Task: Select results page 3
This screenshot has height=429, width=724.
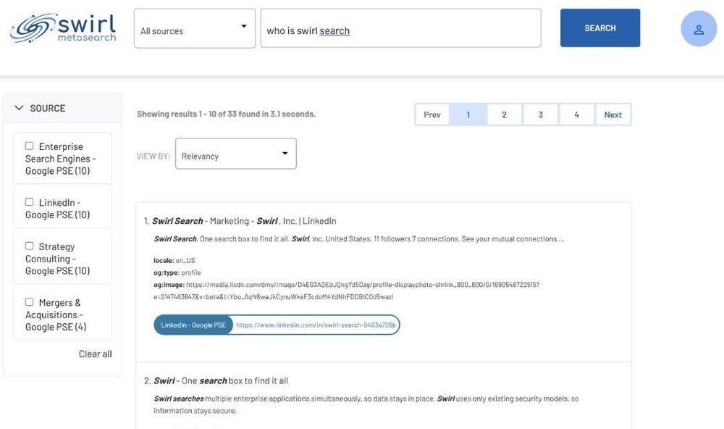Action: pyautogui.click(x=540, y=114)
